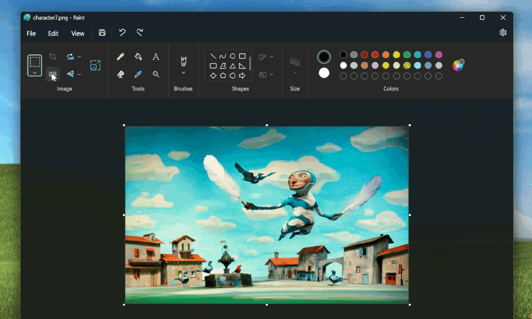Open the Resize and skew tool
The image size is (532, 319).
coord(95,65)
